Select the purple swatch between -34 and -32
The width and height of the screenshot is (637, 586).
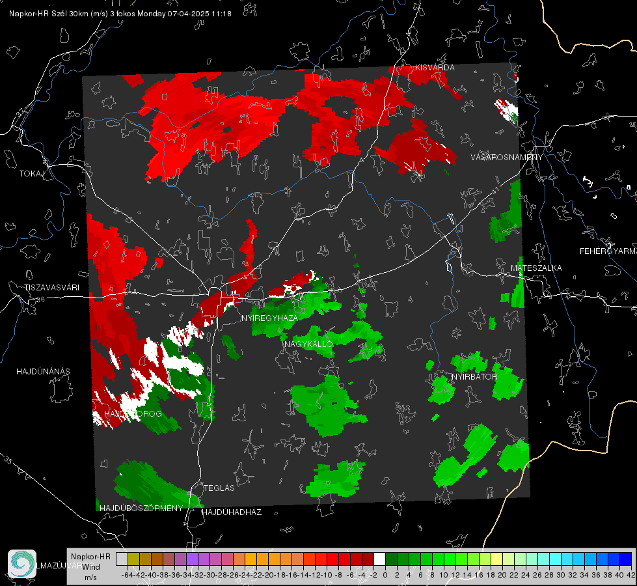[192, 559]
